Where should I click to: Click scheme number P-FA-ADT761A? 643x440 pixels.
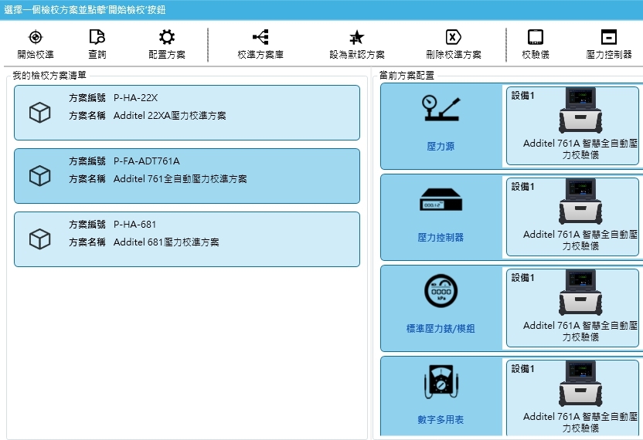point(146,161)
